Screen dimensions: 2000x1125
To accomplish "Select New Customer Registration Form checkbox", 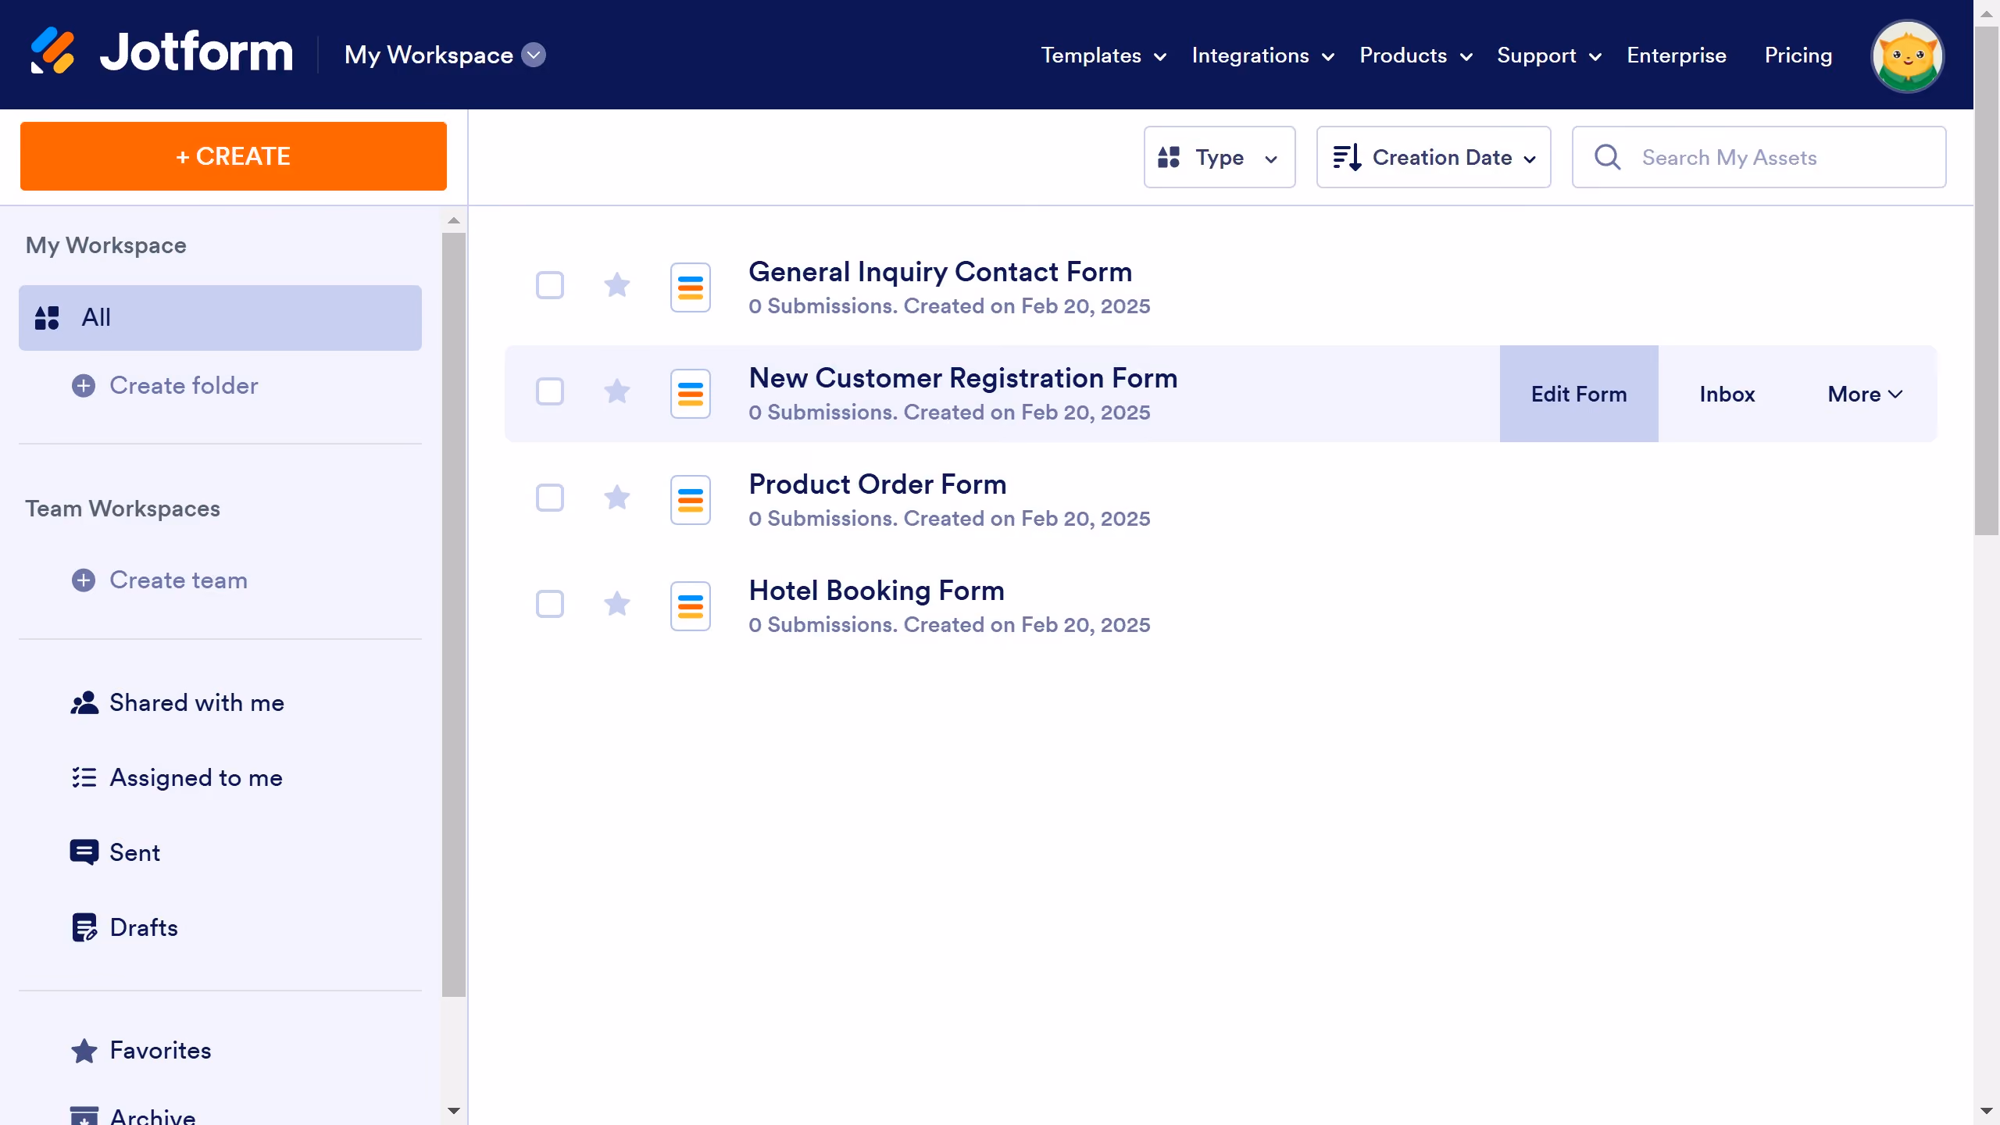I will coord(550,391).
